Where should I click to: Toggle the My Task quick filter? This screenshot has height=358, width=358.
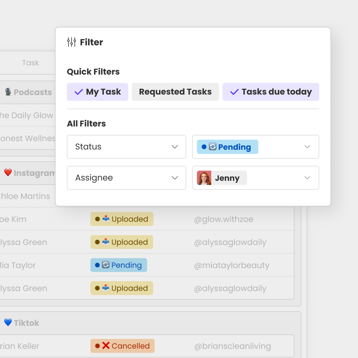coord(98,92)
